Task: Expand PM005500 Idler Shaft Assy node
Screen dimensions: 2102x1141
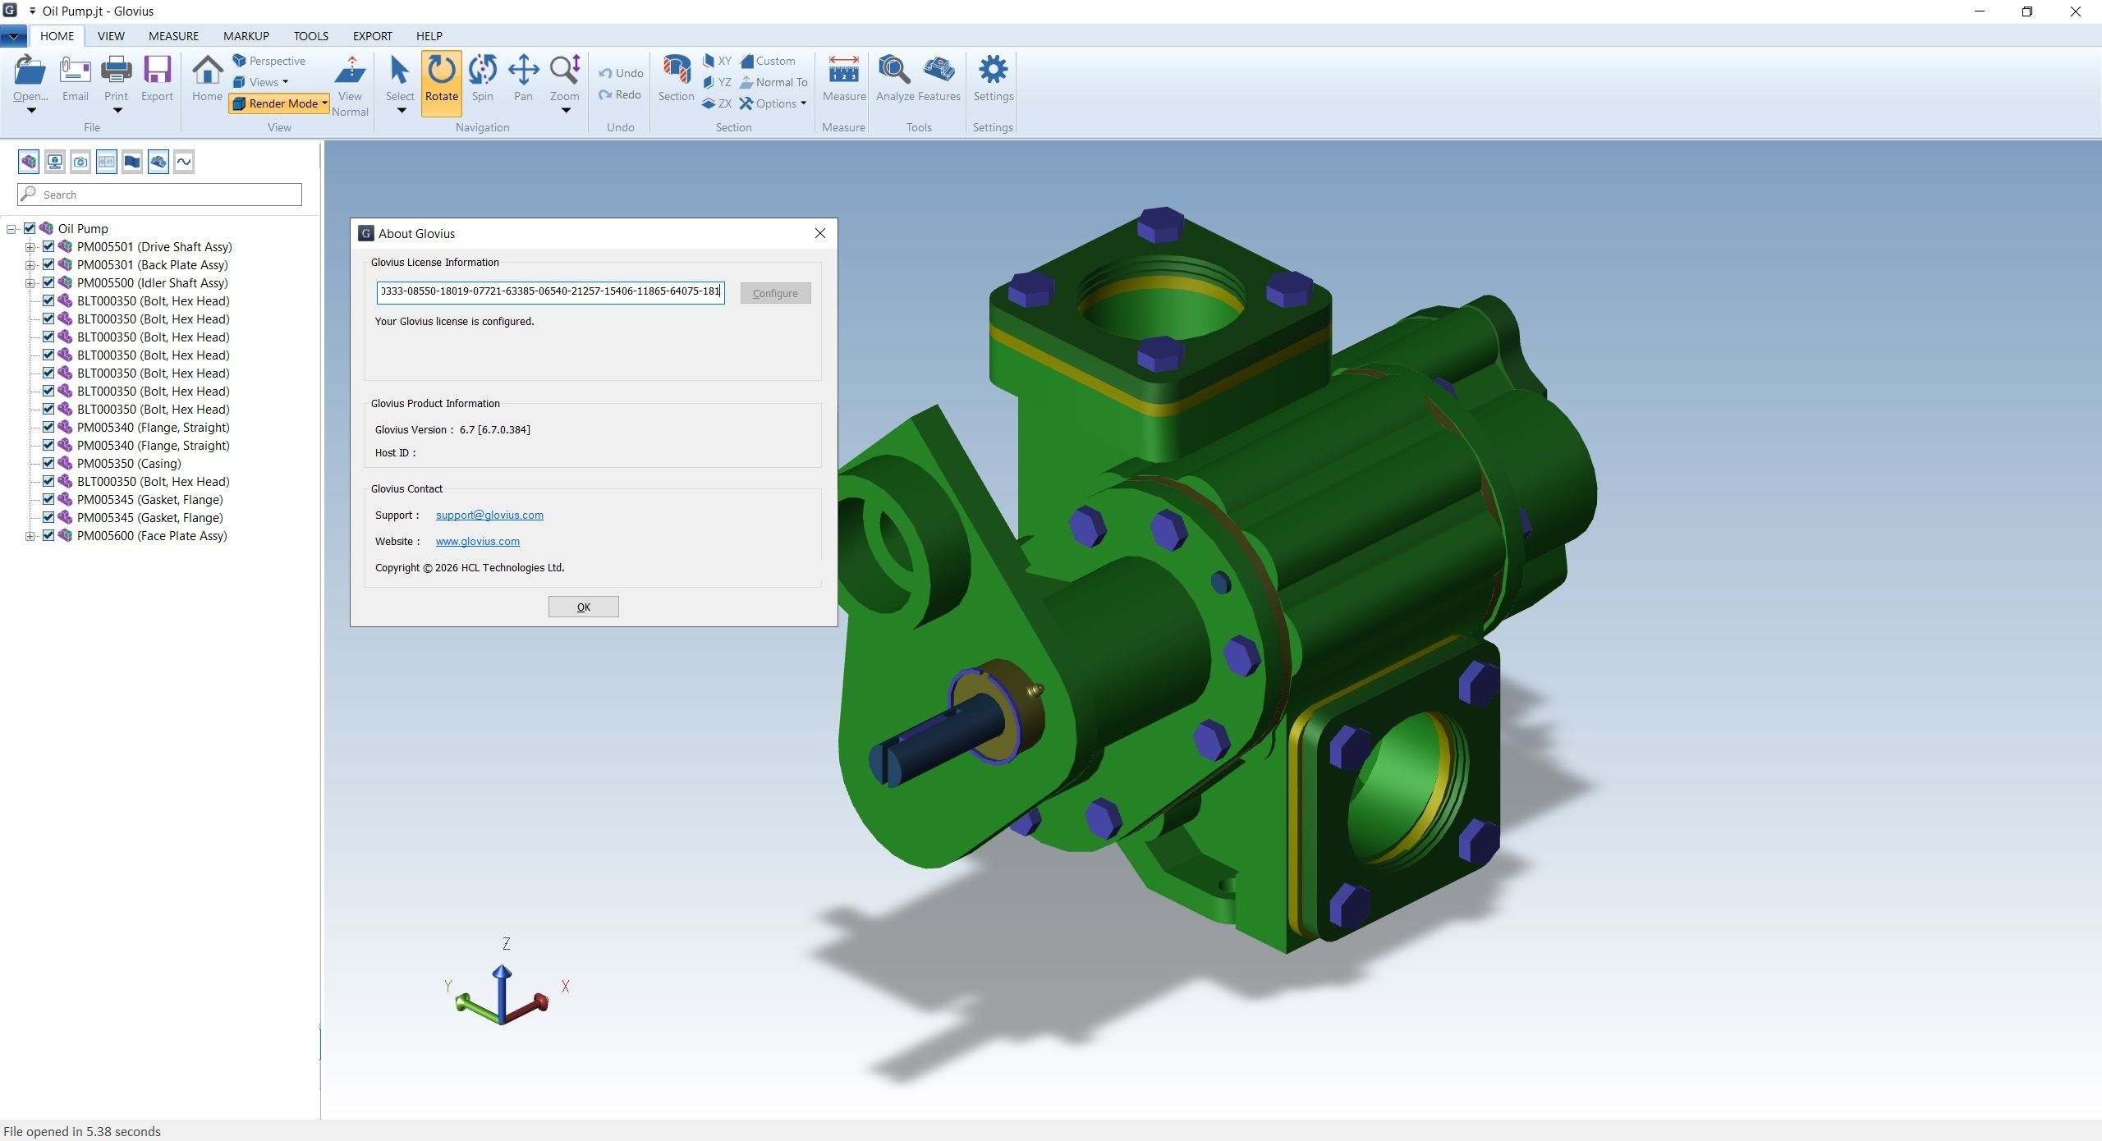Action: point(30,283)
